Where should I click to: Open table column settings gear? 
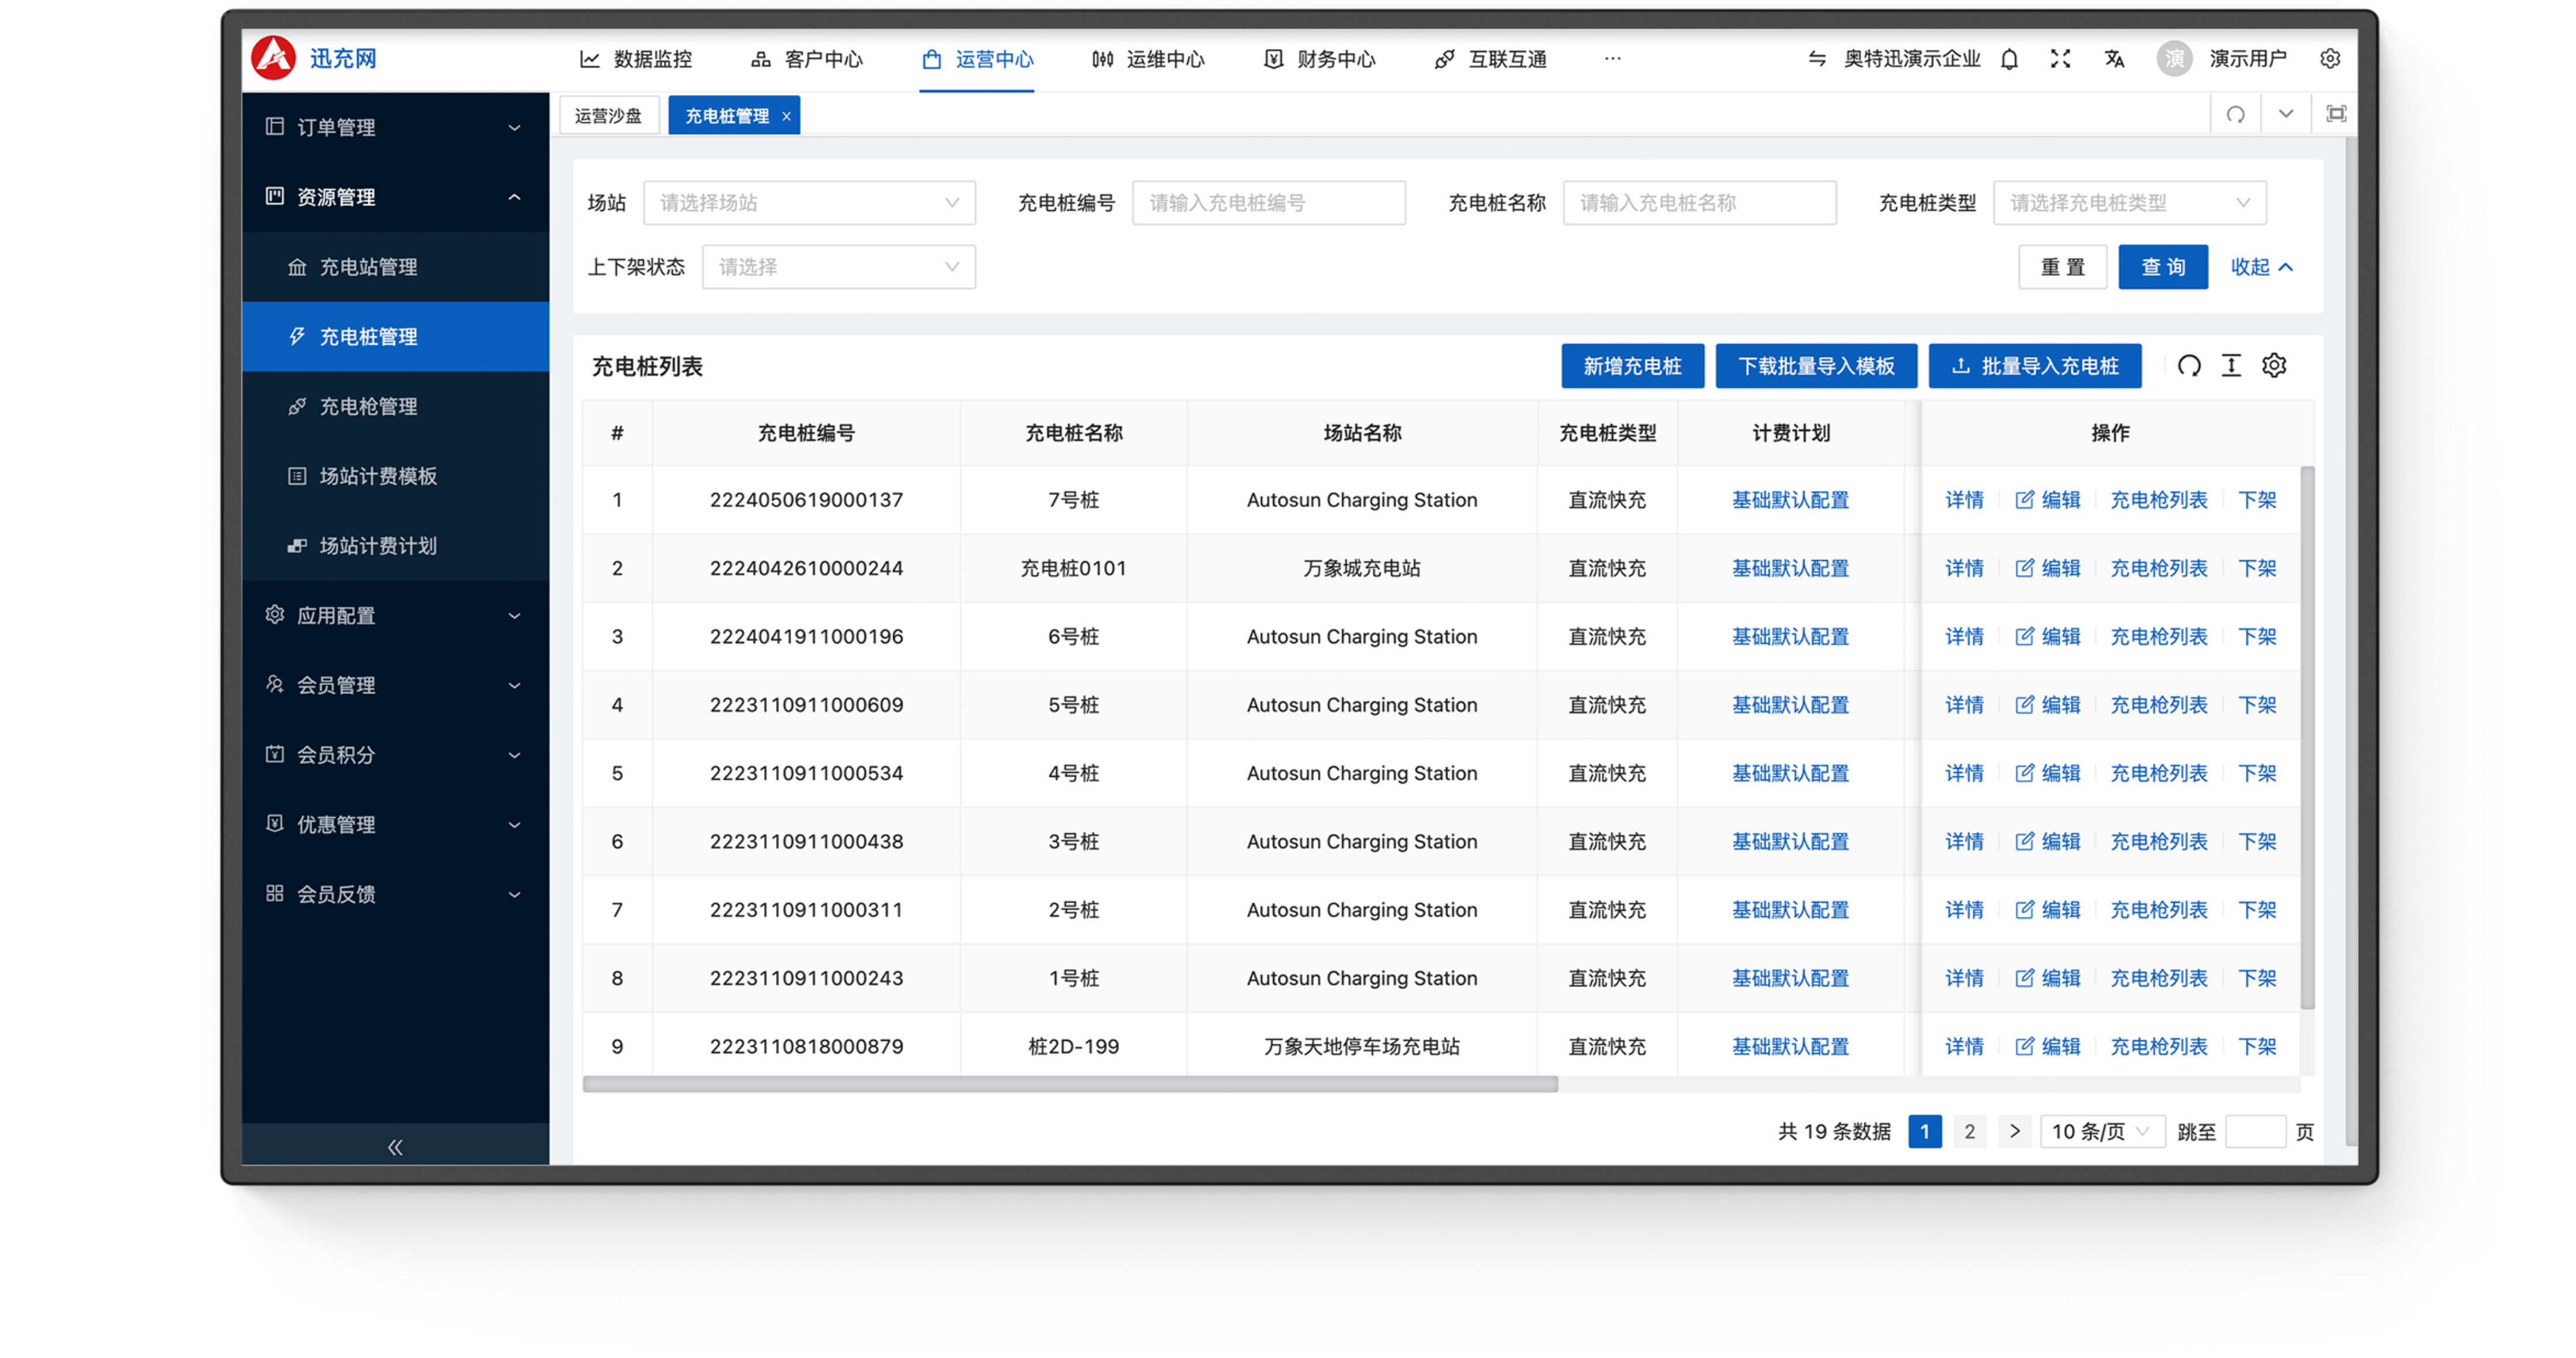2274,366
